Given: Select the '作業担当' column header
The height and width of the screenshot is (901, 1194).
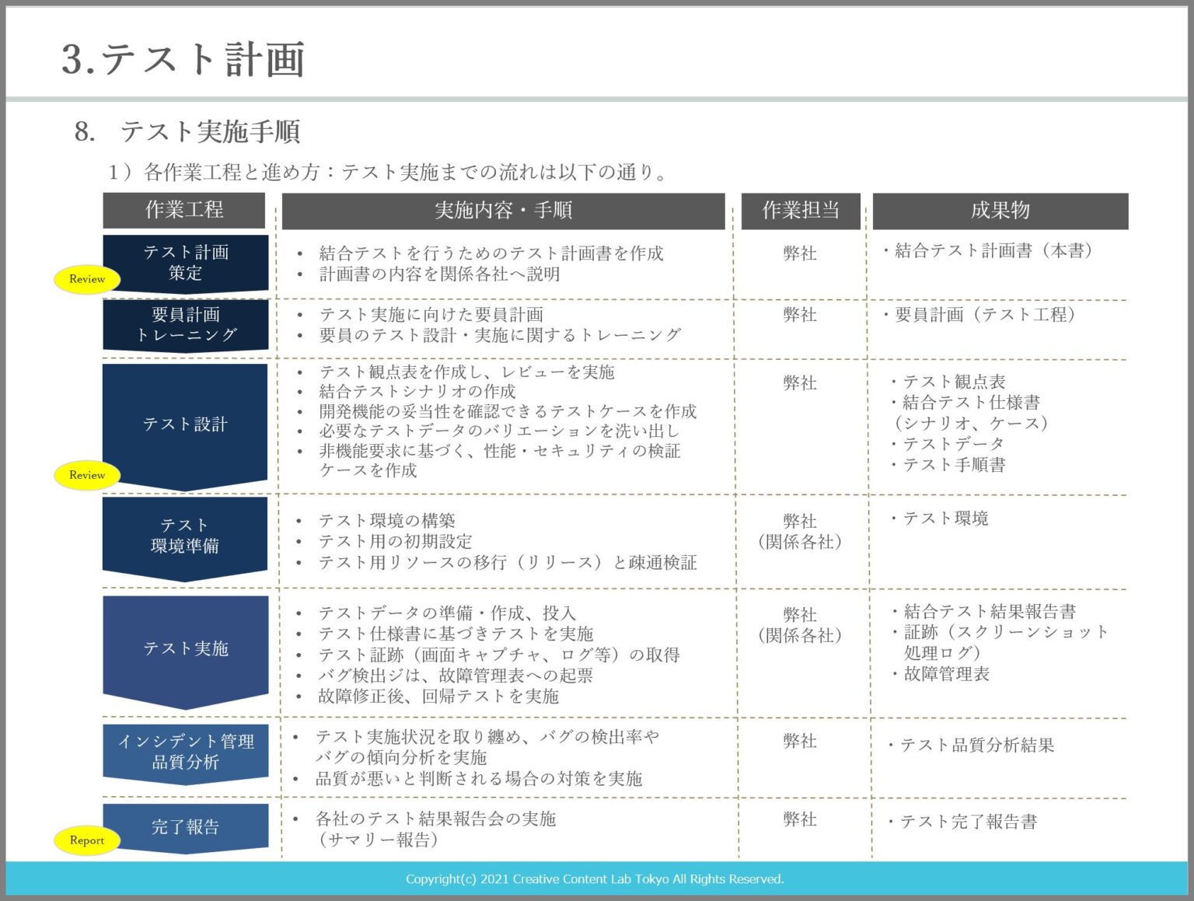Looking at the screenshot, I should tap(801, 211).
